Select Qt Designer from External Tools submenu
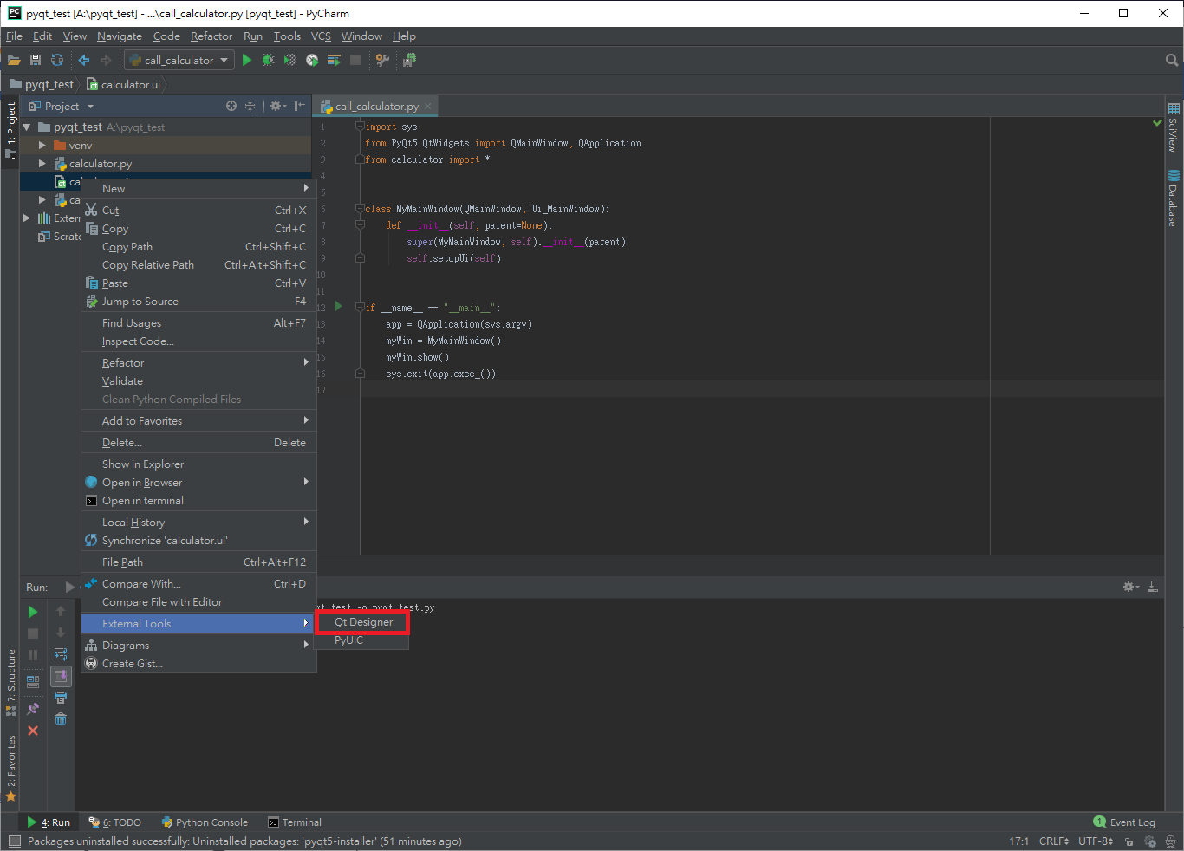 363,622
